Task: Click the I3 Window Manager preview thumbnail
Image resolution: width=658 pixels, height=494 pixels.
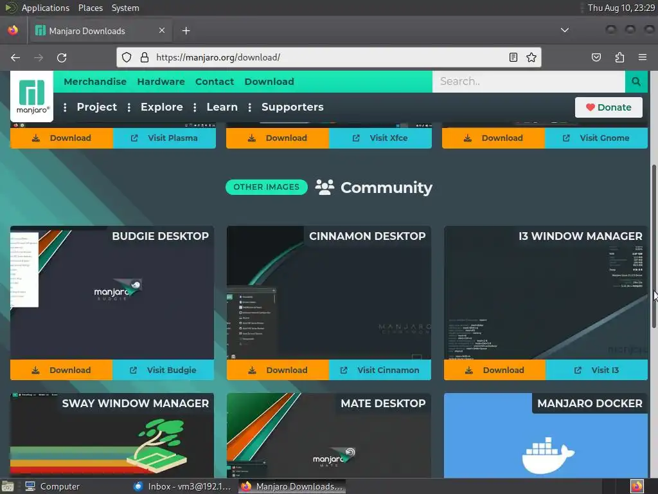Action: (x=546, y=293)
